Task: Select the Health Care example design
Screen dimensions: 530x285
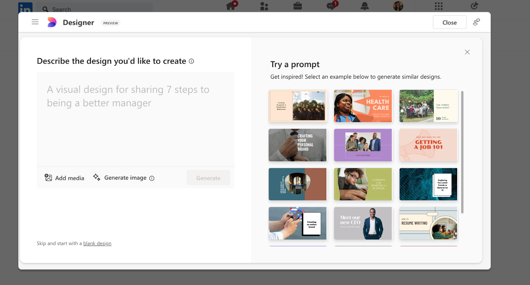Action: coord(363,106)
